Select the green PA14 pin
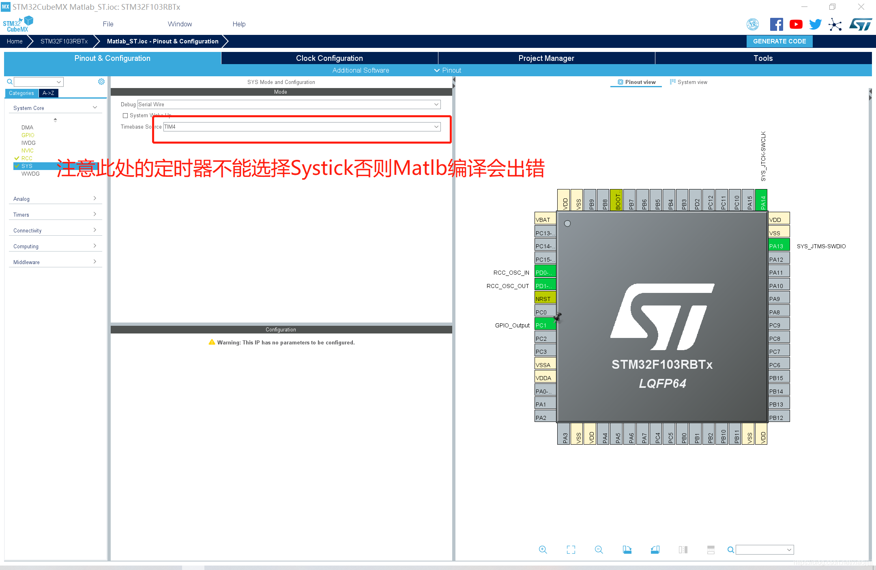 click(761, 200)
